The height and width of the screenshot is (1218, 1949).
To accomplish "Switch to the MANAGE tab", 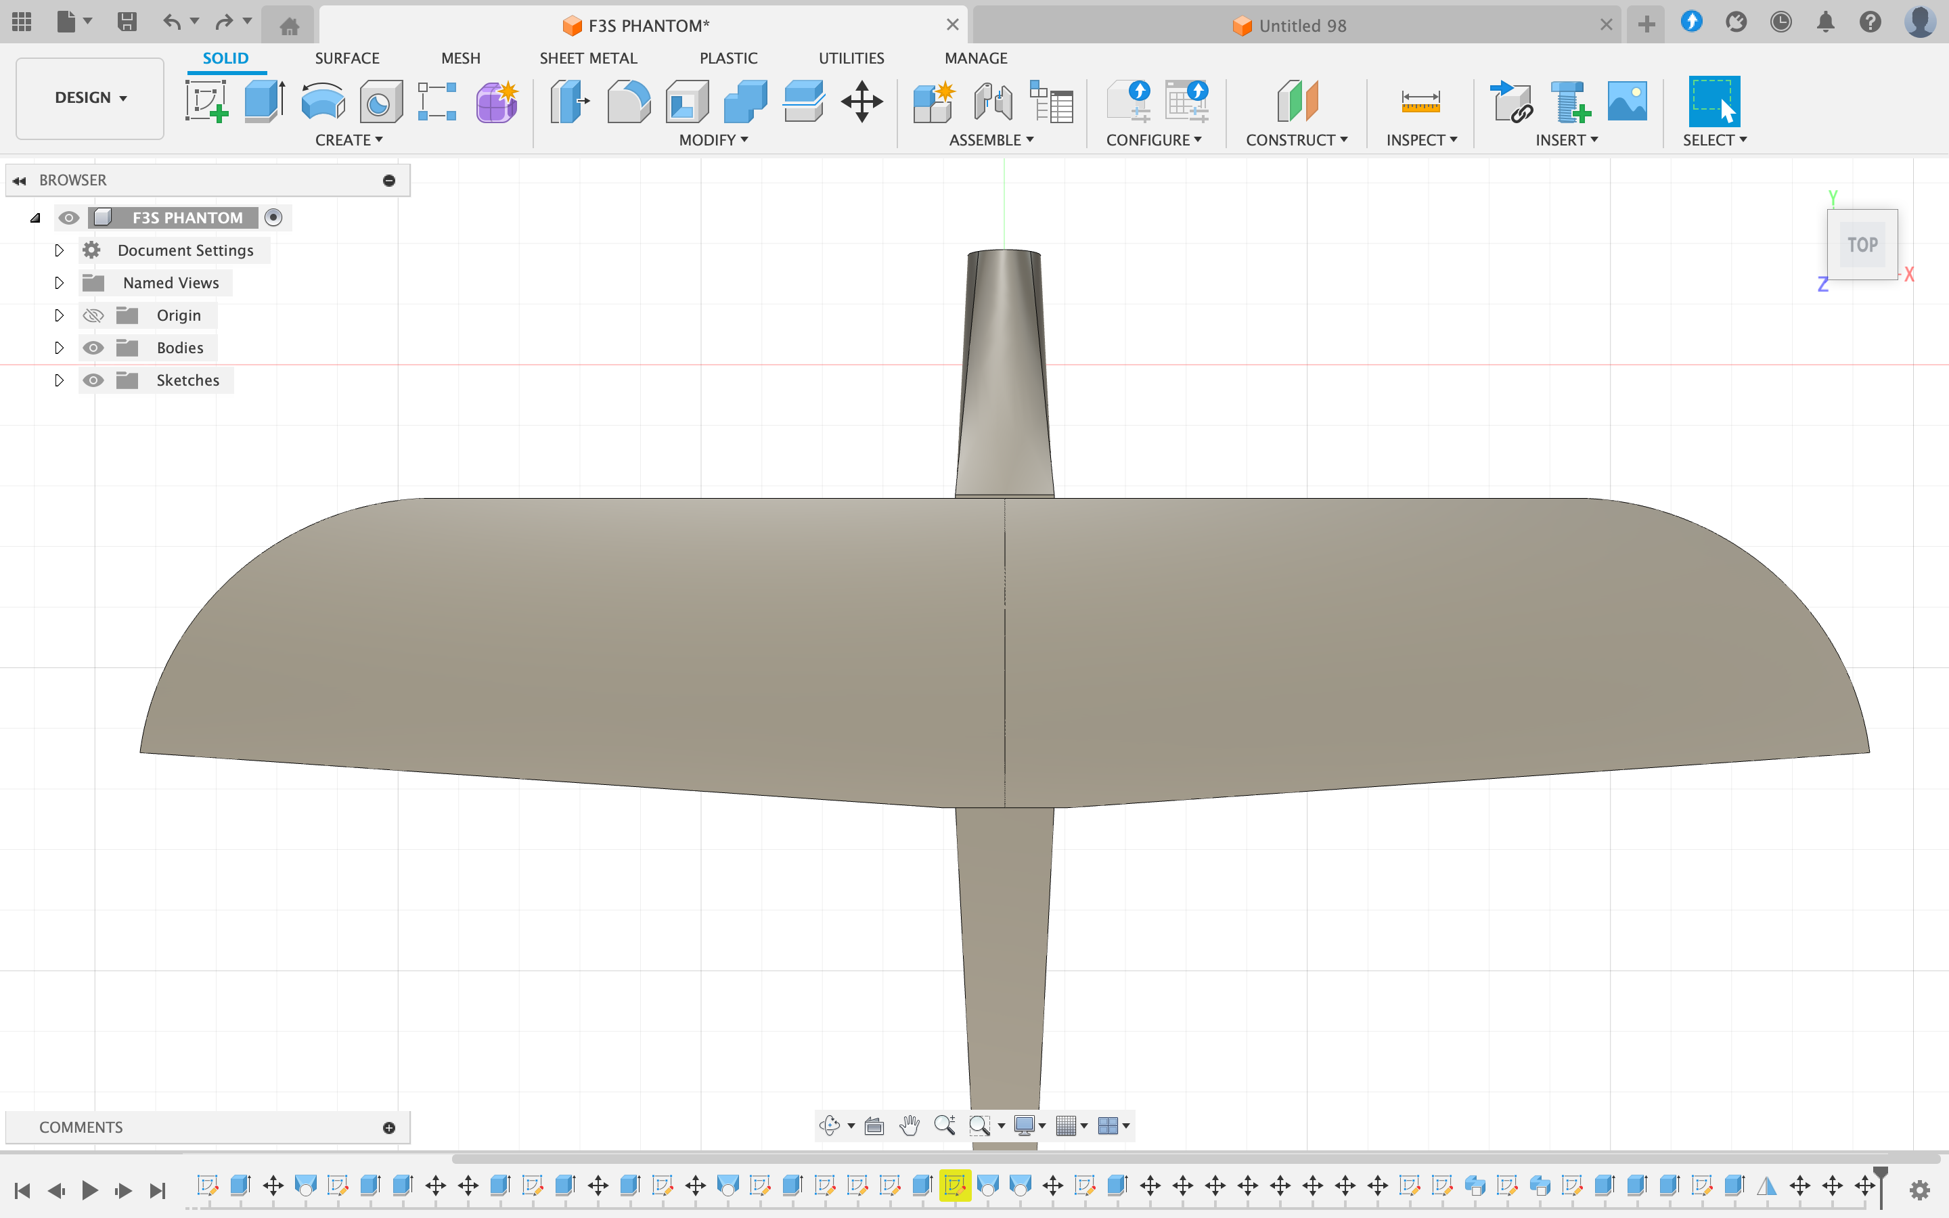I will [x=976, y=58].
